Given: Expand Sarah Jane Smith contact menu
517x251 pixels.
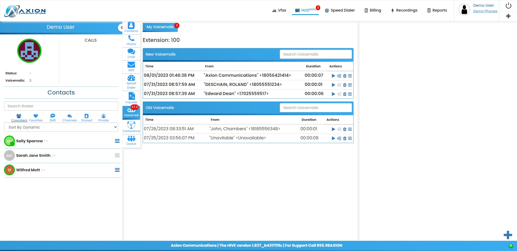Looking at the screenshot, I should click(117, 155).
